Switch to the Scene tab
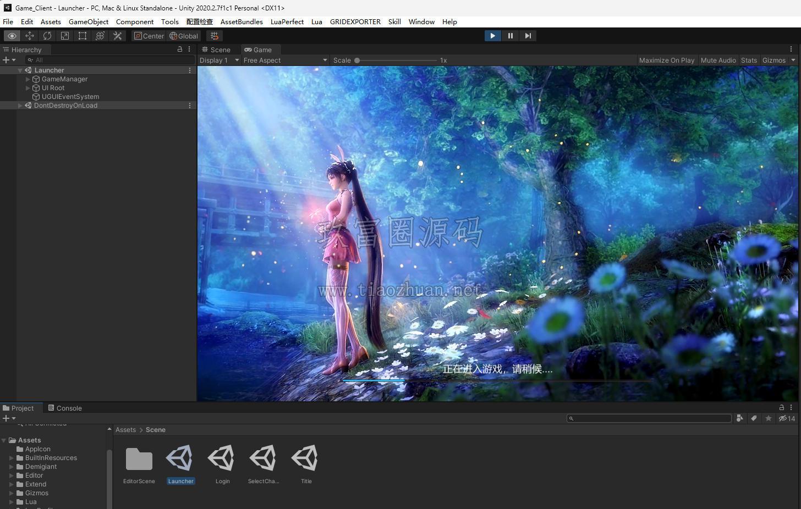Screen dimensions: 801x509 point(216,49)
